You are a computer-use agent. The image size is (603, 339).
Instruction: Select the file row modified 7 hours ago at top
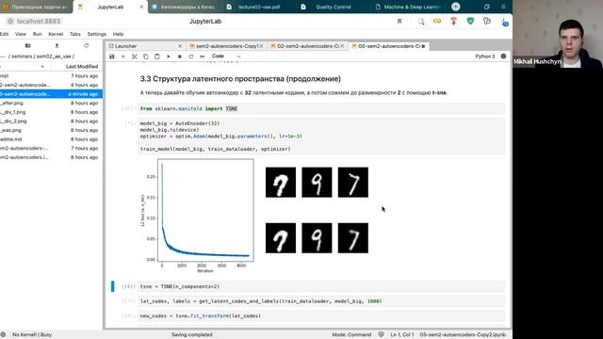[51, 76]
